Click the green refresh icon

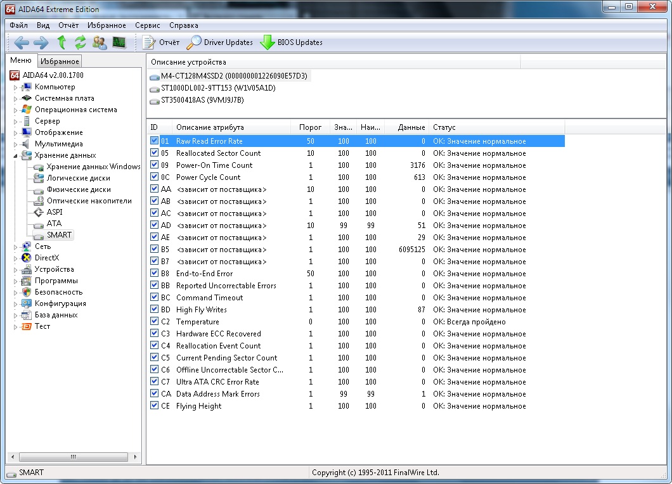pyautogui.click(x=80, y=42)
